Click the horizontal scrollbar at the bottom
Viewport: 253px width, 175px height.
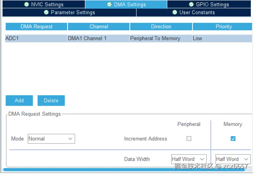[124, 170]
